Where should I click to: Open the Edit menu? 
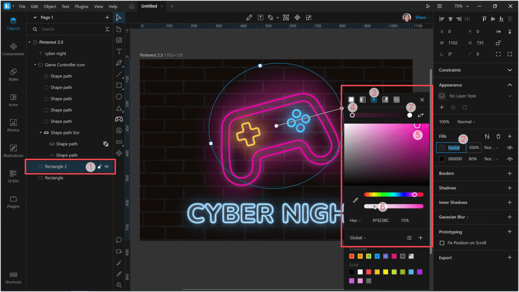[34, 6]
